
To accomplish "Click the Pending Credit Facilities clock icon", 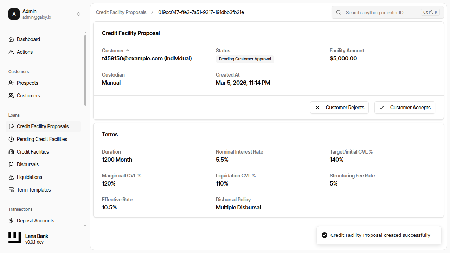I will click(x=11, y=139).
